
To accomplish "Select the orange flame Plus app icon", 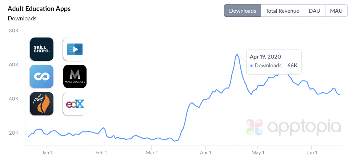I will 41,104.
